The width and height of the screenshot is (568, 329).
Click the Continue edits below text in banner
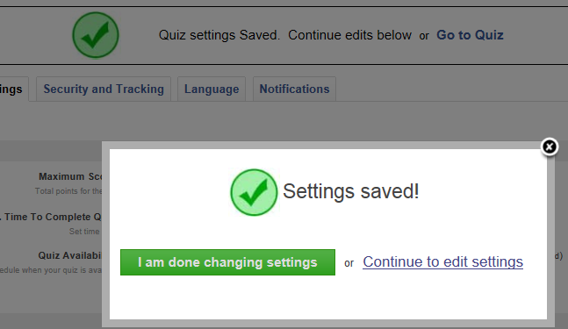[349, 35]
